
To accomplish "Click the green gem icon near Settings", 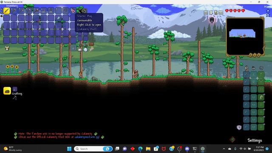I will tap(232, 139).
